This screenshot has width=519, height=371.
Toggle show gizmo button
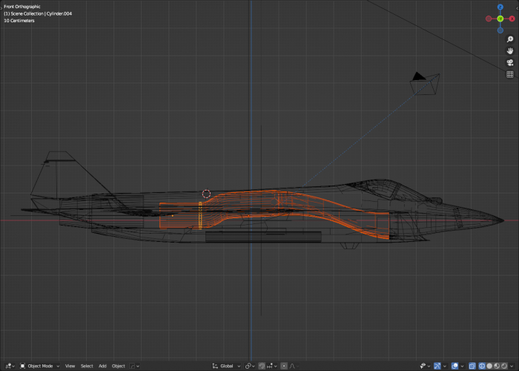437,366
